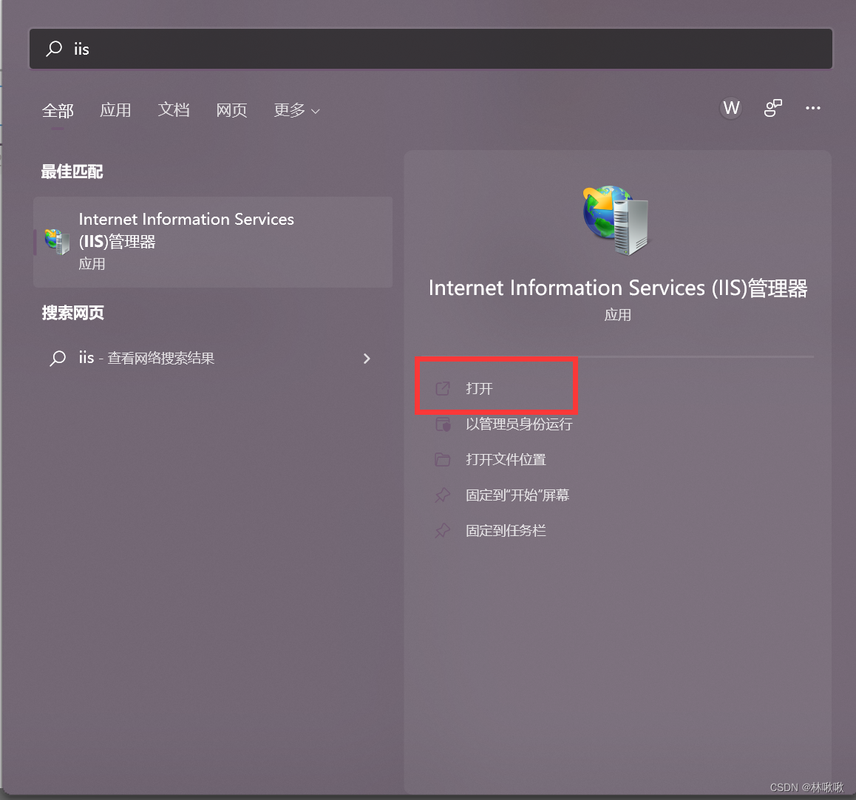
Task: Click the open-external icon beside 打开
Action: click(x=443, y=388)
